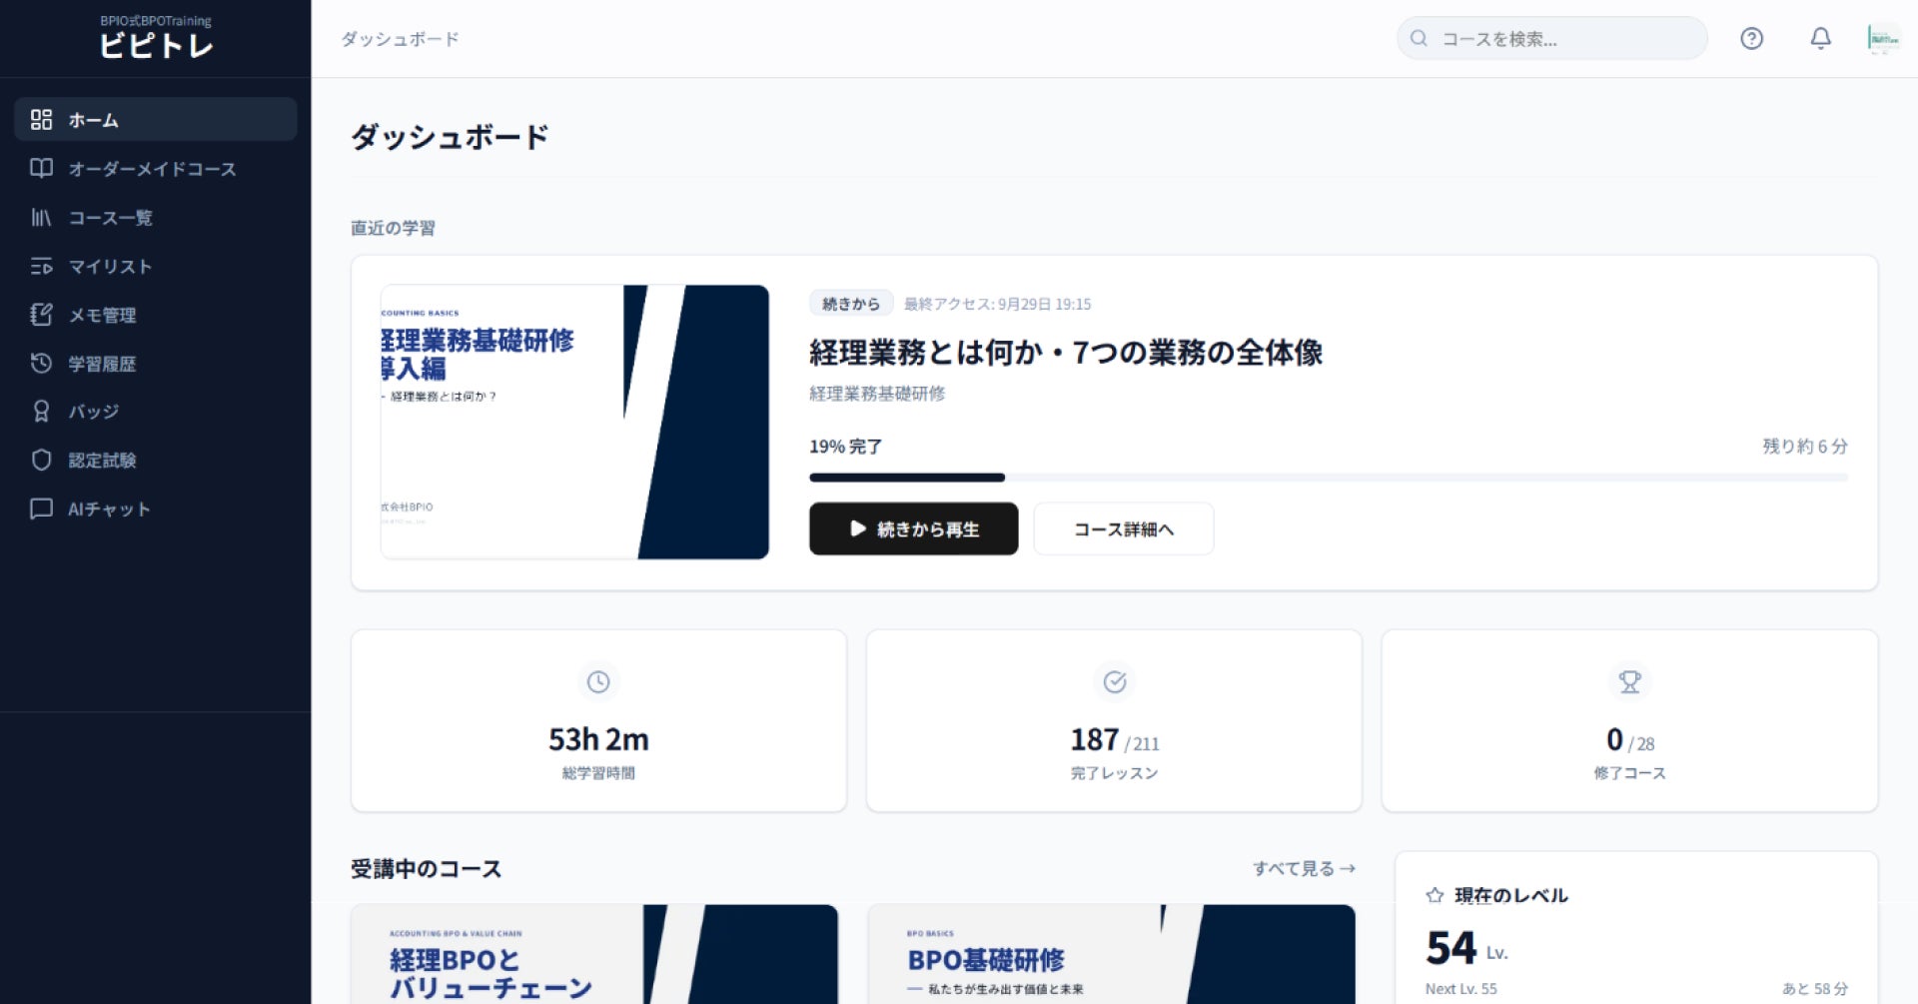Click the checkmark icon above 完了レッスン
Viewport: 1918px width, 1004px height.
(1114, 681)
